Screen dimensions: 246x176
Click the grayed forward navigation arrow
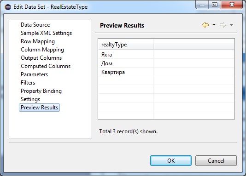[223, 25]
